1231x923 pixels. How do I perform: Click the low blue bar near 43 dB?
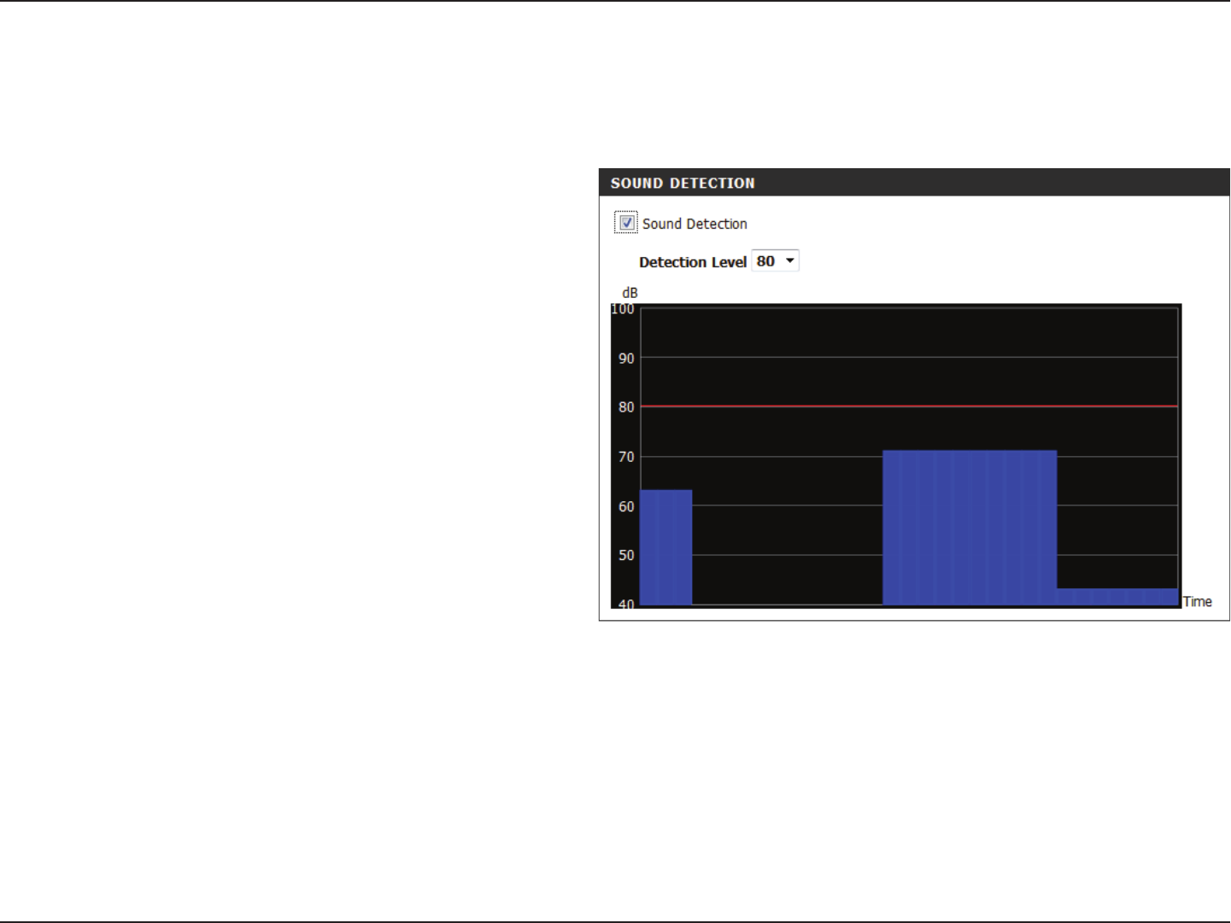pos(1117,597)
